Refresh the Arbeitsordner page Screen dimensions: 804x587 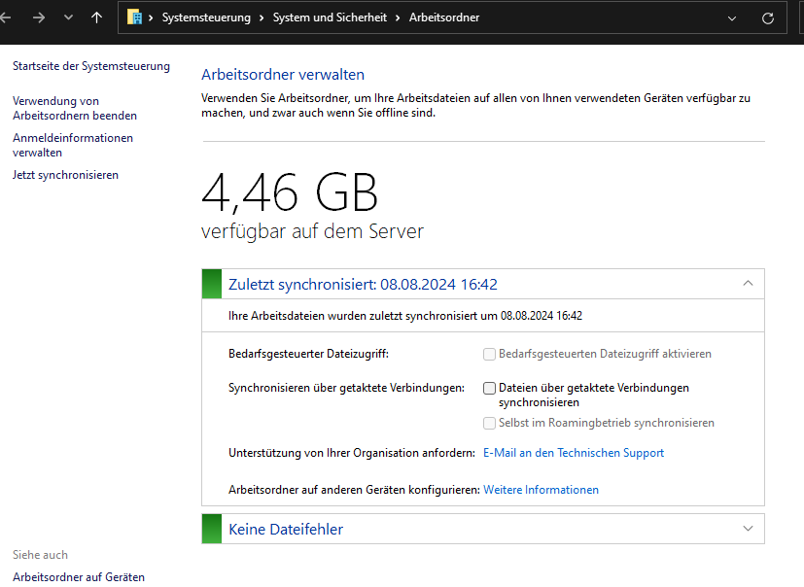768,18
